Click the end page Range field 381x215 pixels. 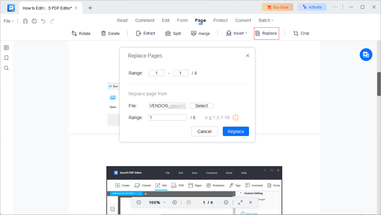click(x=181, y=73)
